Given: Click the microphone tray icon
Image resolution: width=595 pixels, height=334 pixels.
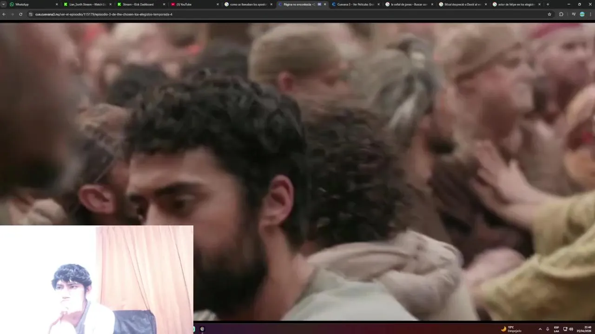Looking at the screenshot, I should [x=548, y=329].
